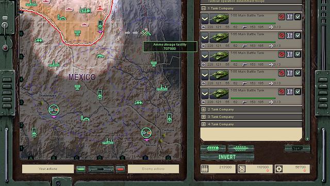Click the vertical slider on the right console
This screenshot has height=186, width=330.
[x=323, y=155]
